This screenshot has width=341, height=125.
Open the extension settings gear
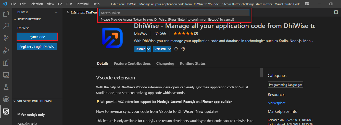point(183,49)
